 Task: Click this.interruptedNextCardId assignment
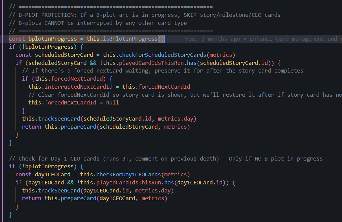pyautogui.click(x=109, y=87)
